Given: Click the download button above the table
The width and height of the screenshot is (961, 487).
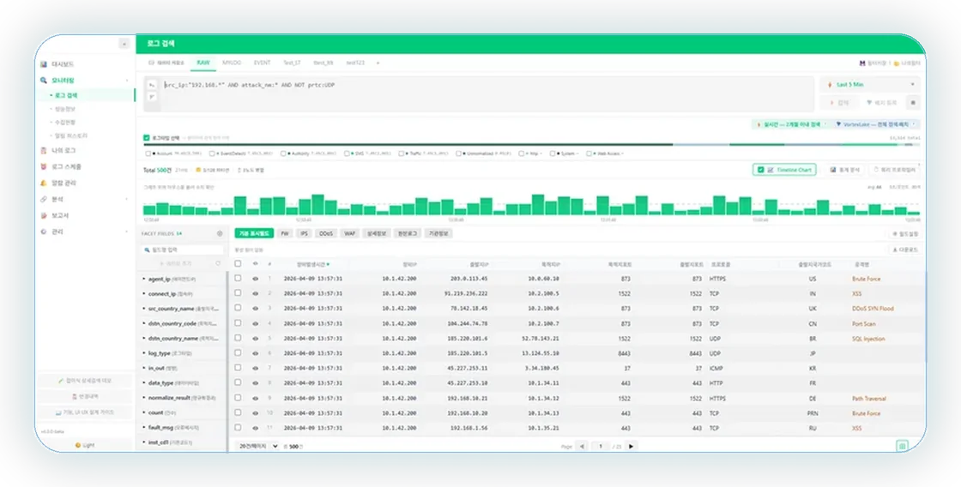Looking at the screenshot, I should tap(904, 250).
